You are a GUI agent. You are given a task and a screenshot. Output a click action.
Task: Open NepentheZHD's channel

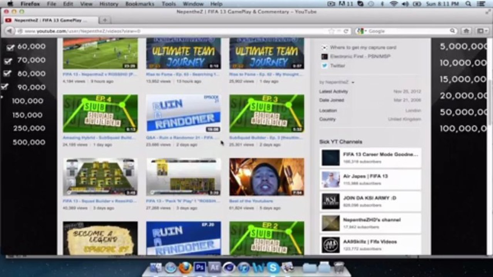pos(370,224)
